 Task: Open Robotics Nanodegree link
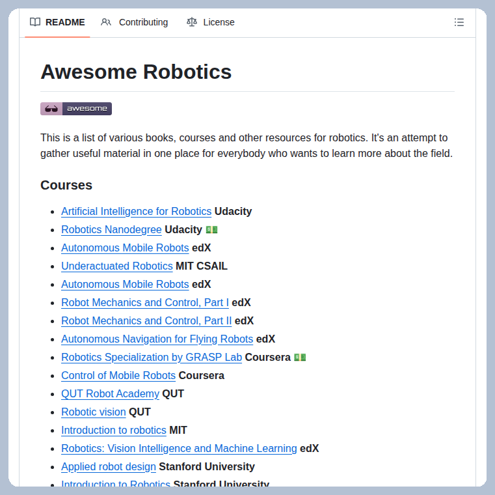click(x=111, y=229)
